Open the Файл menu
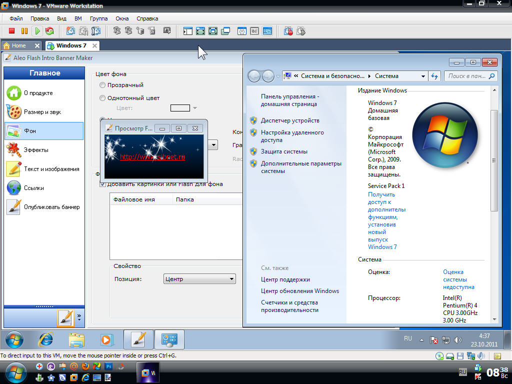This screenshot has height=384, width=512. (x=16, y=18)
